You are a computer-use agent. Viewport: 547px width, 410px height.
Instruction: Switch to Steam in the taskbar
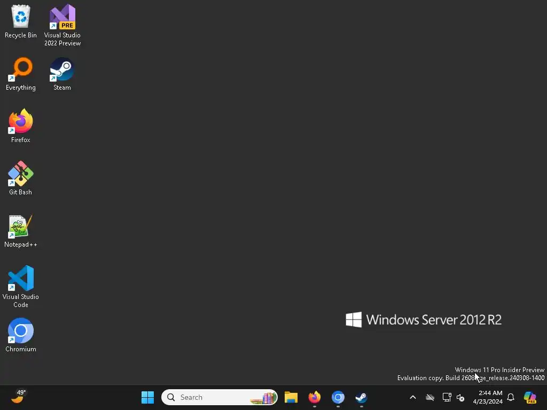click(x=361, y=397)
